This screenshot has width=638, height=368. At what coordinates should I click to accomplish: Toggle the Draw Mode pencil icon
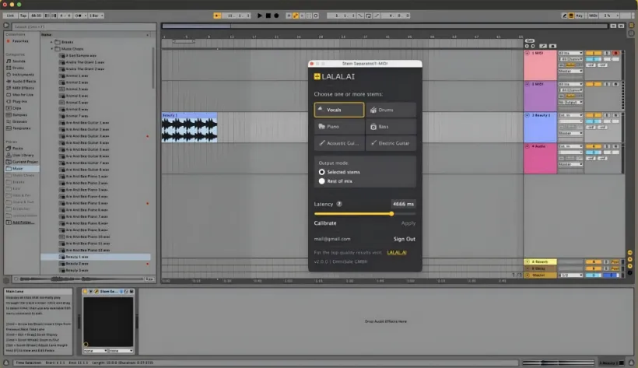pos(564,16)
